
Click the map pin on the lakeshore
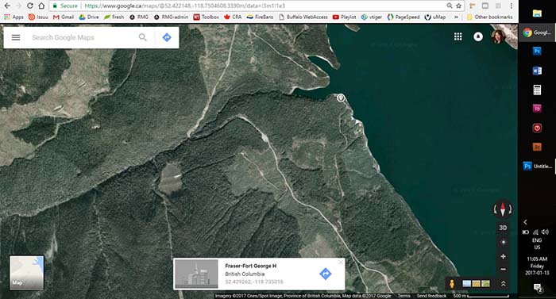[341, 98]
